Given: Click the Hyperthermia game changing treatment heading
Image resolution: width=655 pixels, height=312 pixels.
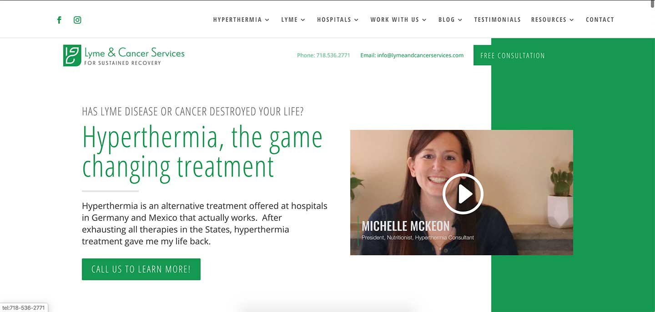Looking at the screenshot, I should pos(202,152).
